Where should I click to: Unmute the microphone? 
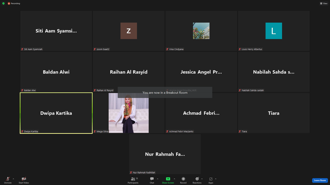8,180
